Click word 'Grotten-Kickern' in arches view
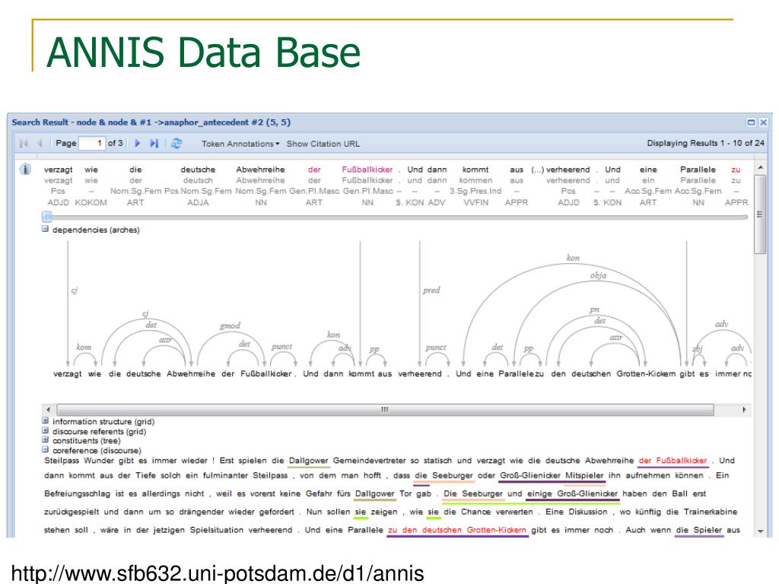Image resolution: width=779 pixels, height=584 pixels. pos(646,373)
